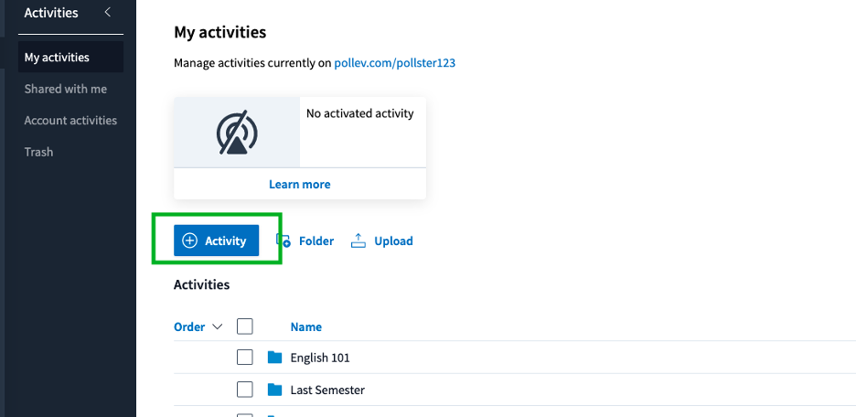Click the no-activated-activity broadcast icon
The width and height of the screenshot is (856, 417).
pyautogui.click(x=237, y=132)
